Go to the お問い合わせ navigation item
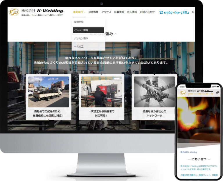This screenshot has width=223, height=181. (147, 12)
